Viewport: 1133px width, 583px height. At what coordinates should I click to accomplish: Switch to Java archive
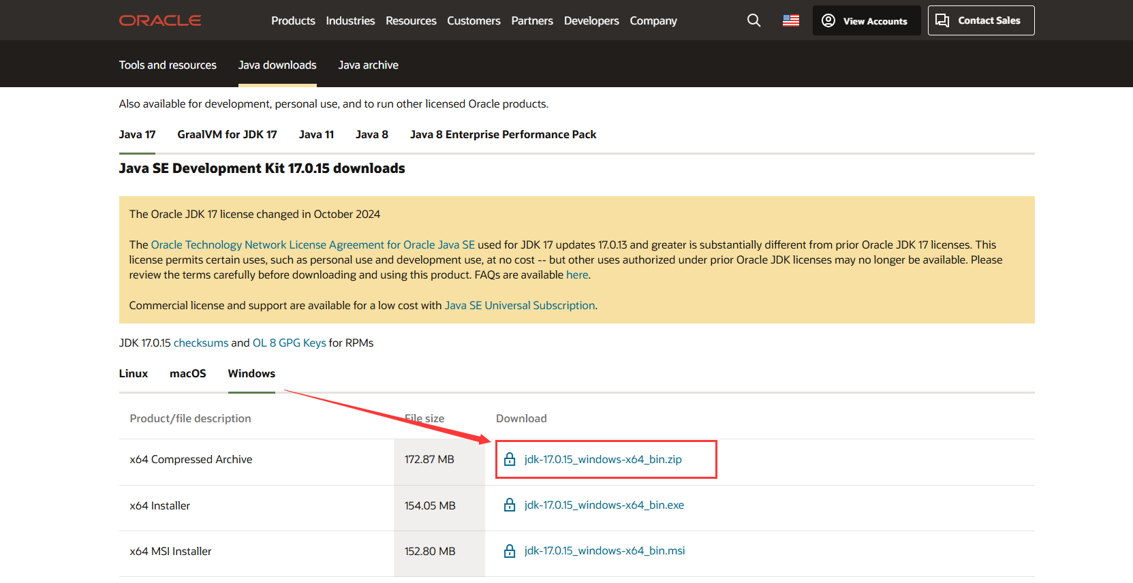368,65
